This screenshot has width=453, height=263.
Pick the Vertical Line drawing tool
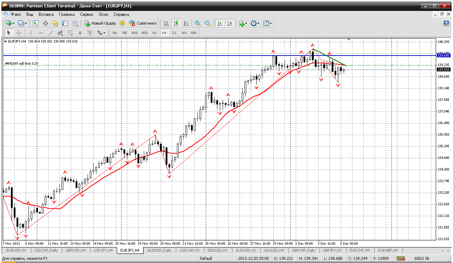pos(31,33)
